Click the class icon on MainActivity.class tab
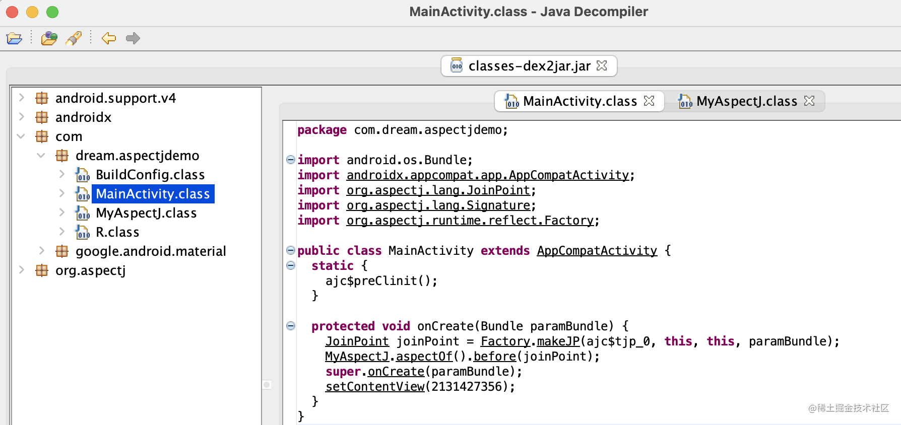The height and width of the screenshot is (425, 901). coord(511,101)
